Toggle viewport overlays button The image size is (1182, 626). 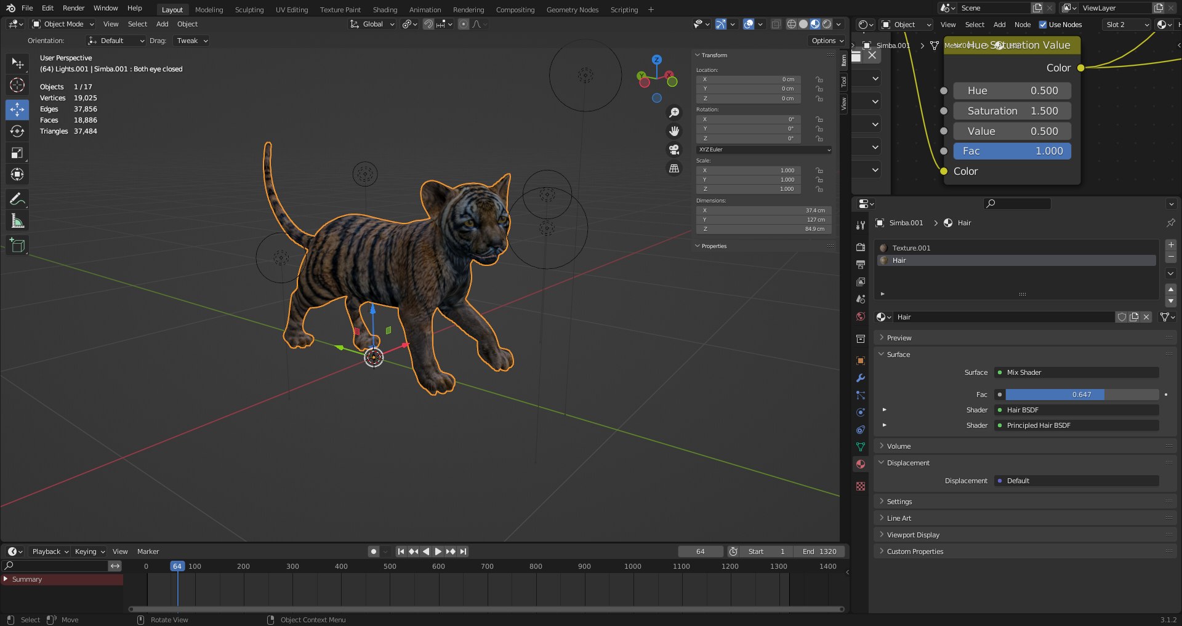[749, 24]
